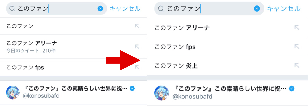Select the plain このファン suggestion
This screenshot has width=308, height=109.
[x=20, y=26]
